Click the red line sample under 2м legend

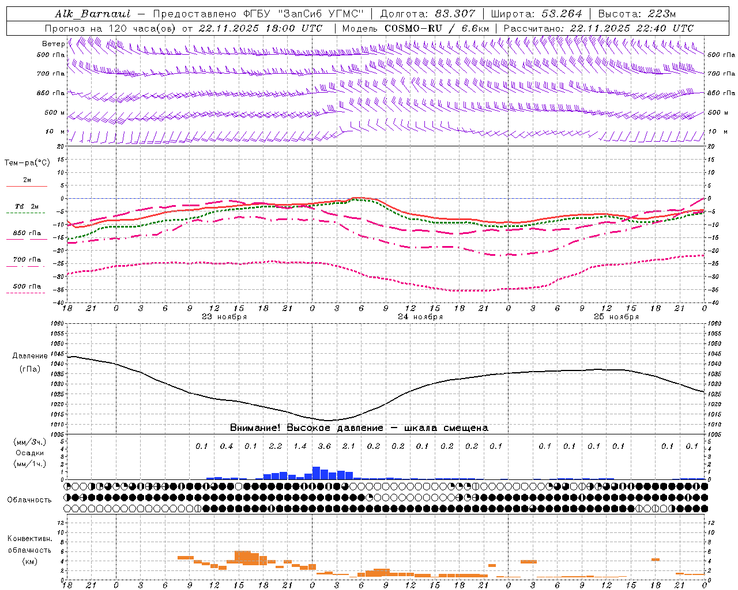pyautogui.click(x=27, y=187)
